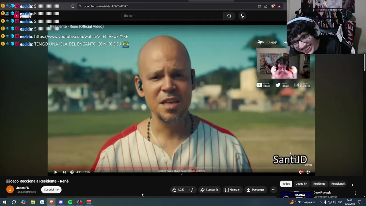366x206 pixels.
Task: Open the Casual suggested video thumbnail
Action: [296, 195]
